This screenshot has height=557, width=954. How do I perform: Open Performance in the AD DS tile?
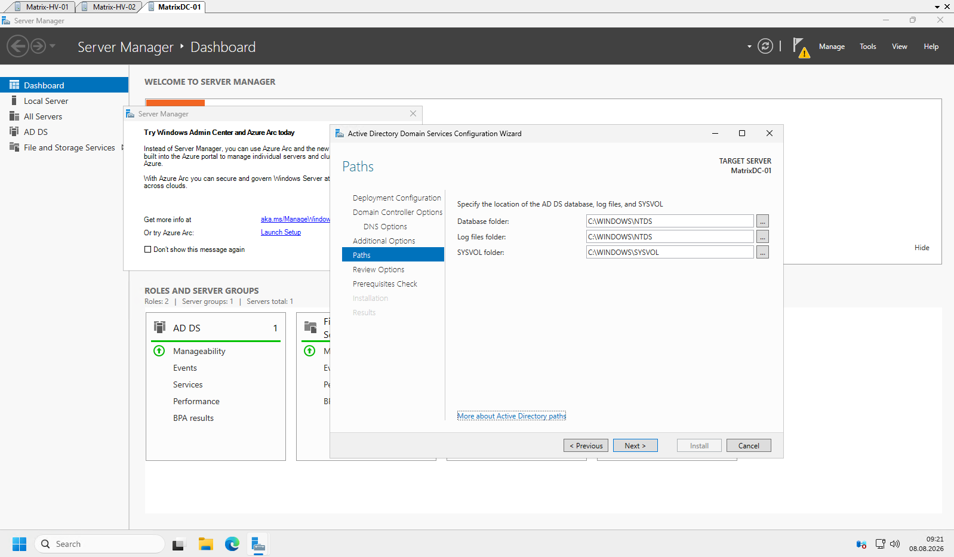pos(196,401)
